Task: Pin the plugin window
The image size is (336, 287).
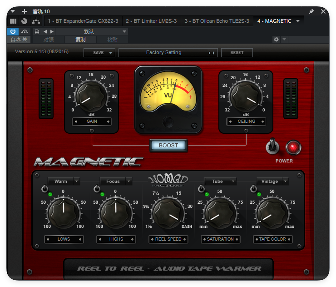Action: coord(311,11)
